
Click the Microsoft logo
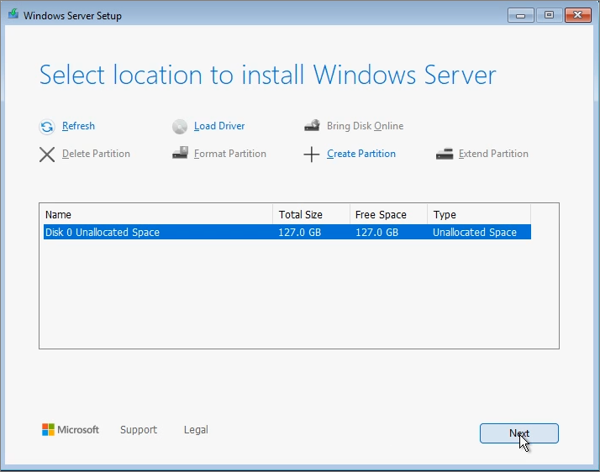point(71,429)
